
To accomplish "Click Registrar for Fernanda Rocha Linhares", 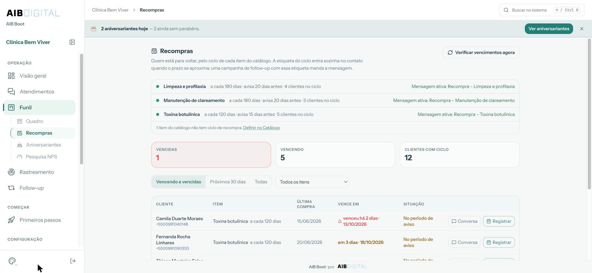I will 499,242.
